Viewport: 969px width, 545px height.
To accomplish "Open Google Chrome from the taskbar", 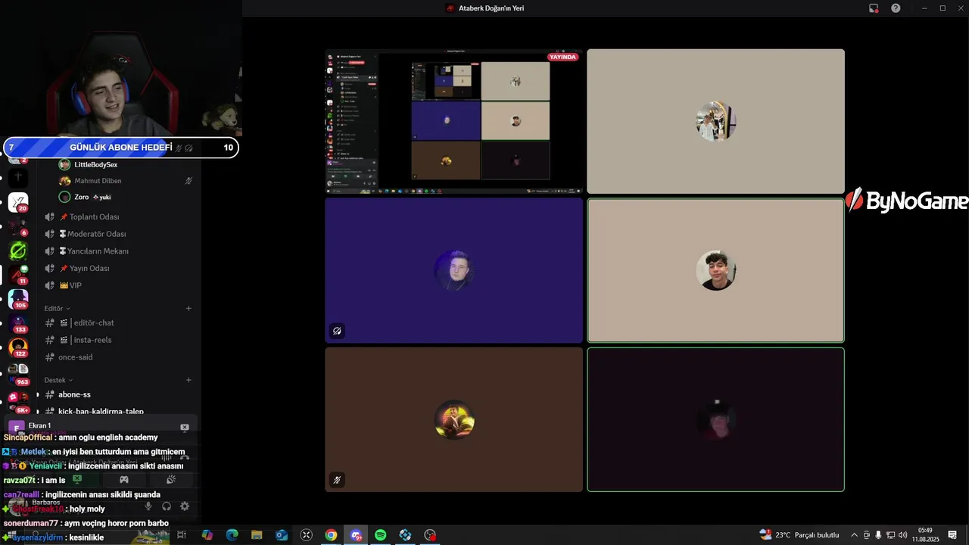I will [x=331, y=535].
